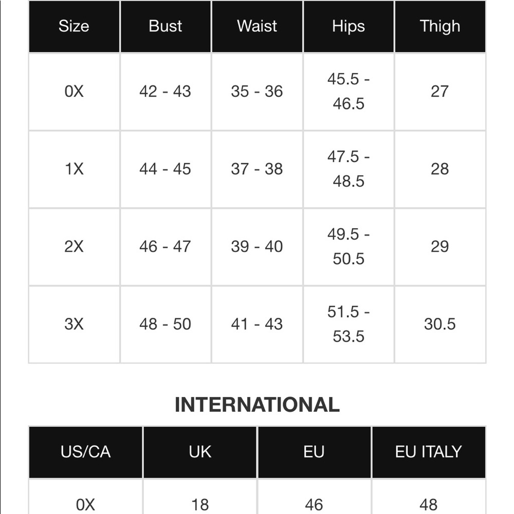Viewport: 514px width, 514px height.
Task: Click the US/CA column header
Action: pos(85,452)
